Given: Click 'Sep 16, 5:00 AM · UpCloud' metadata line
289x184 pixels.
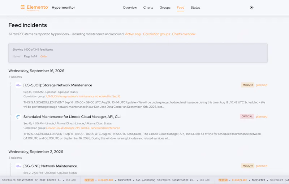Looking at the screenshot, I should point(51,92).
